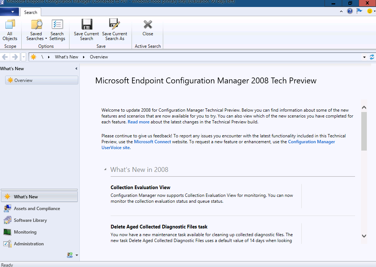Screen dimensions: 376x267
Task: Click the Delete Aged Collected Diagnostic Files task heading
Action: point(159,227)
